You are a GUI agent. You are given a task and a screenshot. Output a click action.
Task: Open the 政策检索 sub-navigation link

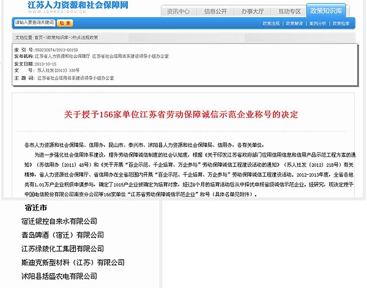click(341, 23)
